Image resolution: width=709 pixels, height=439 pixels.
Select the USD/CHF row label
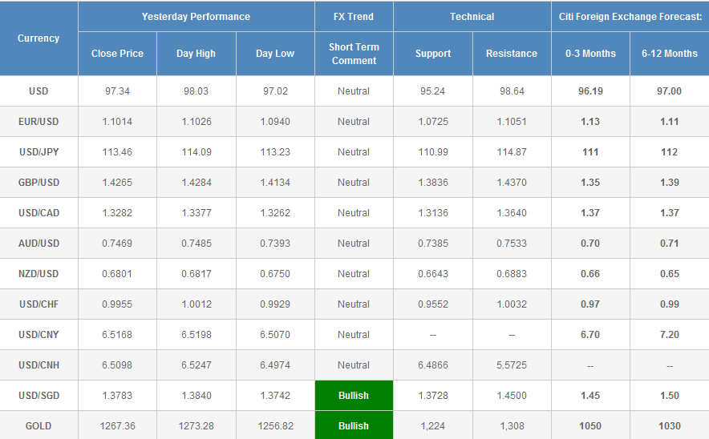pyautogui.click(x=38, y=304)
